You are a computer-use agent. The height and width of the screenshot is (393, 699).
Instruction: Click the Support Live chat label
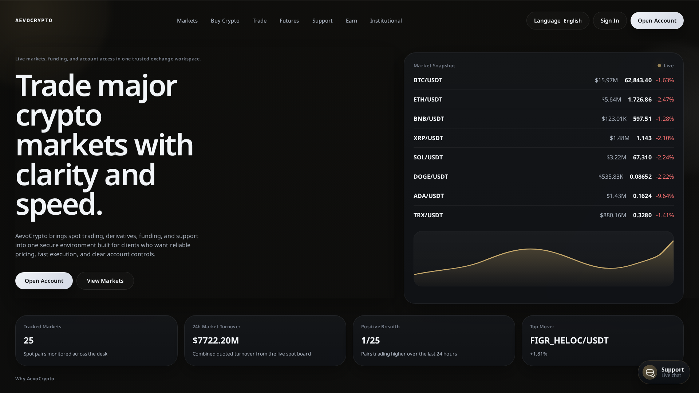tap(672, 372)
